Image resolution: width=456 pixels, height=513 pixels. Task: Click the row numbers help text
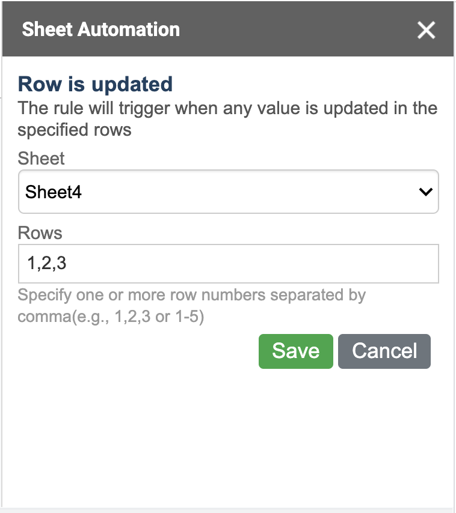tap(192, 306)
